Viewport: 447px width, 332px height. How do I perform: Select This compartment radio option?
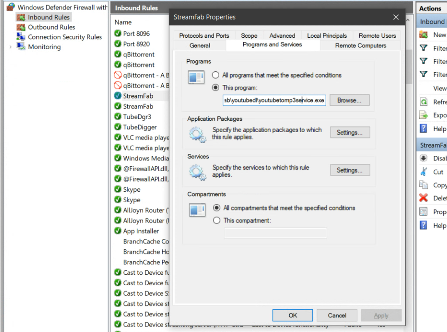[216, 220]
